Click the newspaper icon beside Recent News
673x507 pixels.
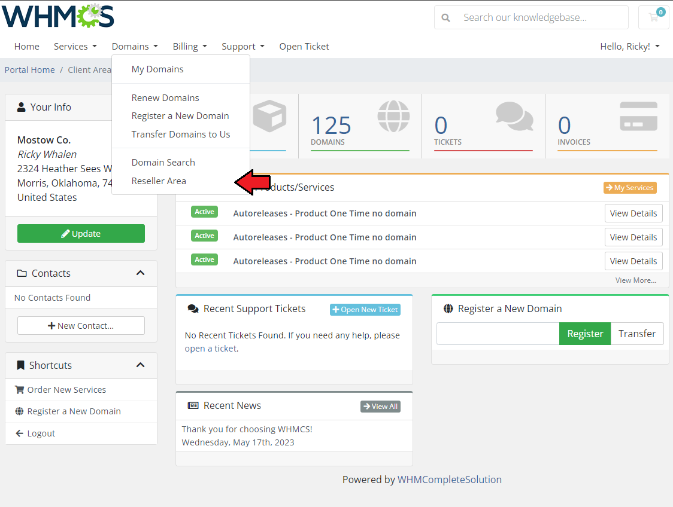(x=193, y=405)
